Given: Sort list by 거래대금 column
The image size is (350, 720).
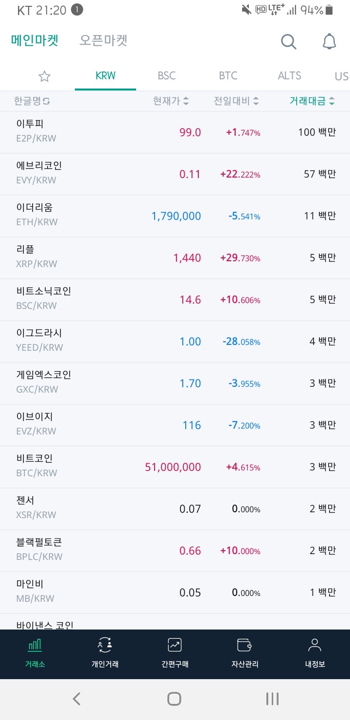Looking at the screenshot, I should tap(312, 101).
